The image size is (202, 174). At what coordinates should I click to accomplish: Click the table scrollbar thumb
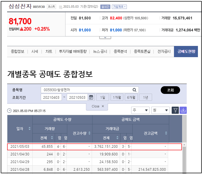184,160
